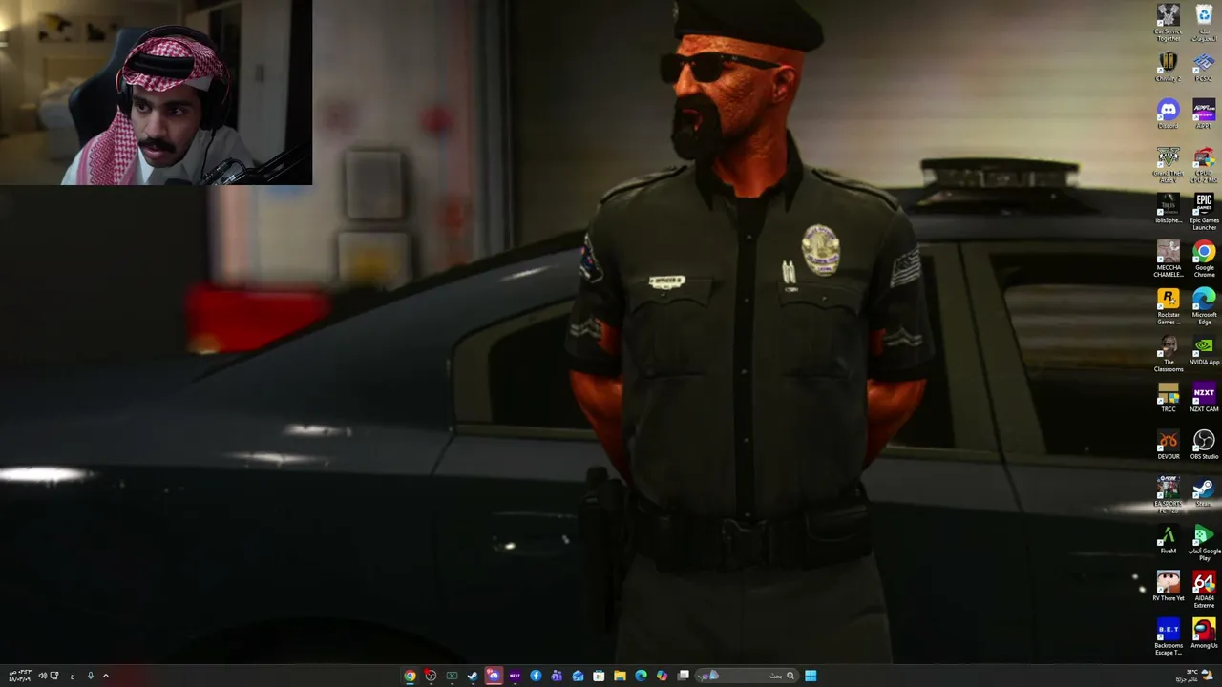Expand the hidden system tray icons chevron
Image resolution: width=1222 pixels, height=687 pixels.
(106, 676)
